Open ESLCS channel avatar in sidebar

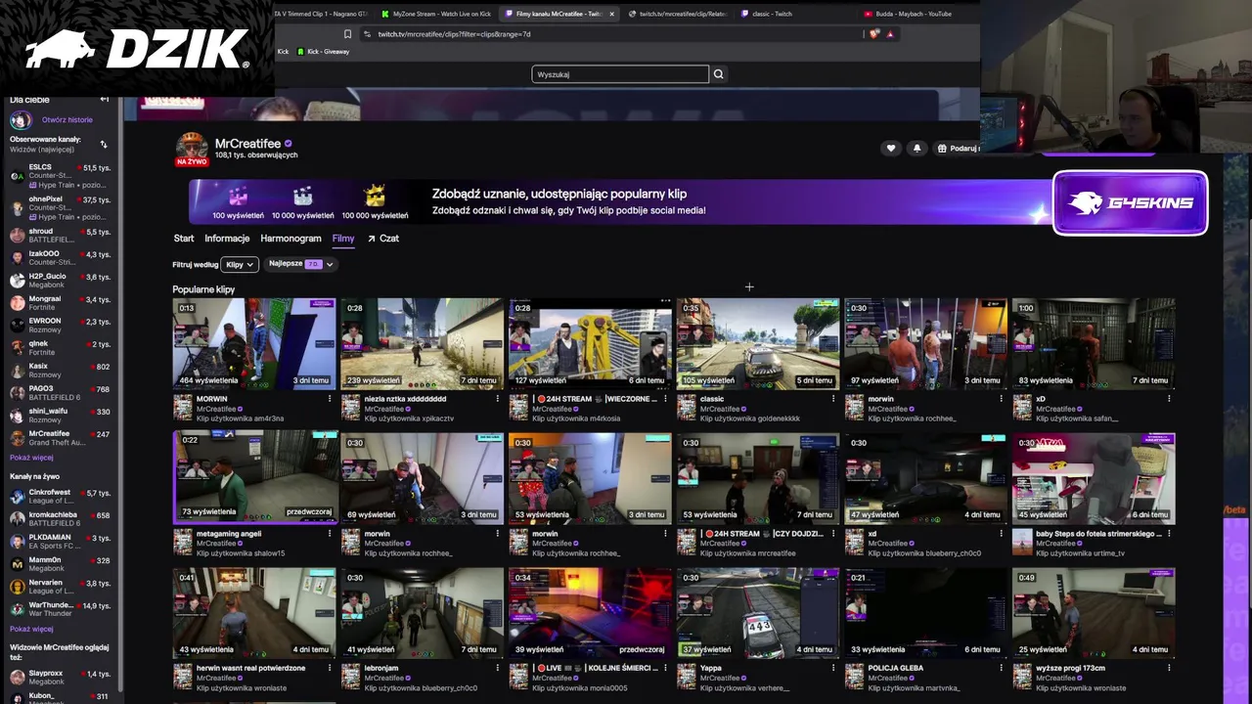[18, 176]
